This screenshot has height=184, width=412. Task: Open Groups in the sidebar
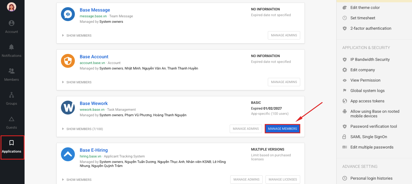(x=12, y=99)
